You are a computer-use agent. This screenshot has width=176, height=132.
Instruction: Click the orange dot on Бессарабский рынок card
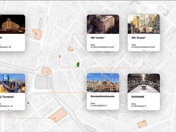point(87,92)
